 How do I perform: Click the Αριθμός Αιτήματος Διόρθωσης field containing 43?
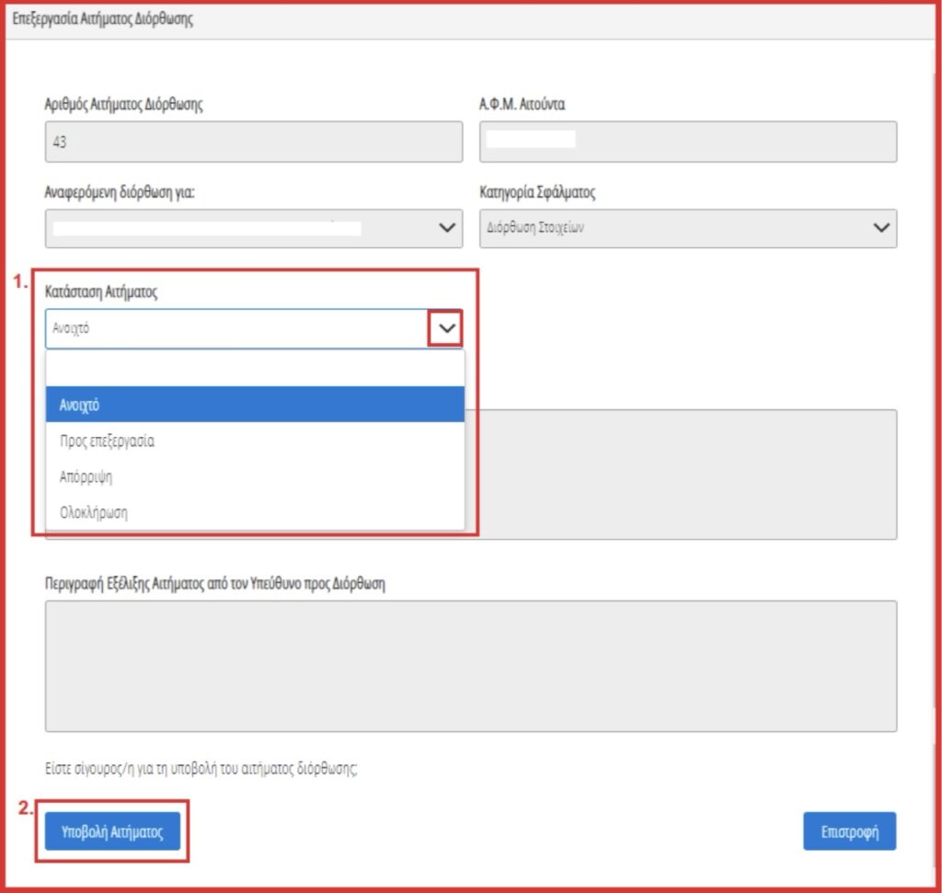click(x=253, y=143)
